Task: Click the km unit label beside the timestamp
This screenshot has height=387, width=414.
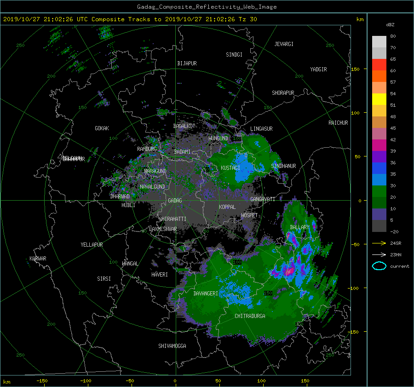Action: tap(360, 19)
